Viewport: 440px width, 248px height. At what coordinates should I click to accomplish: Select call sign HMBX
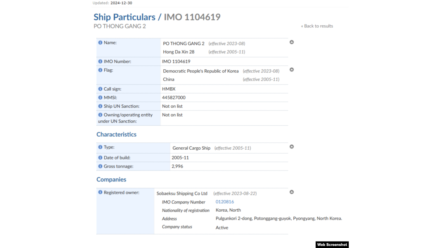[169, 89]
